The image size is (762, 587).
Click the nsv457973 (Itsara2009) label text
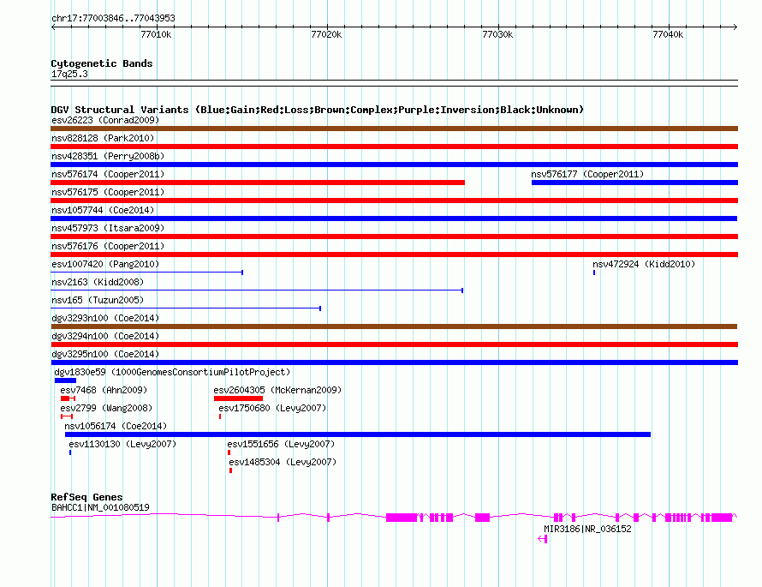click(x=108, y=228)
